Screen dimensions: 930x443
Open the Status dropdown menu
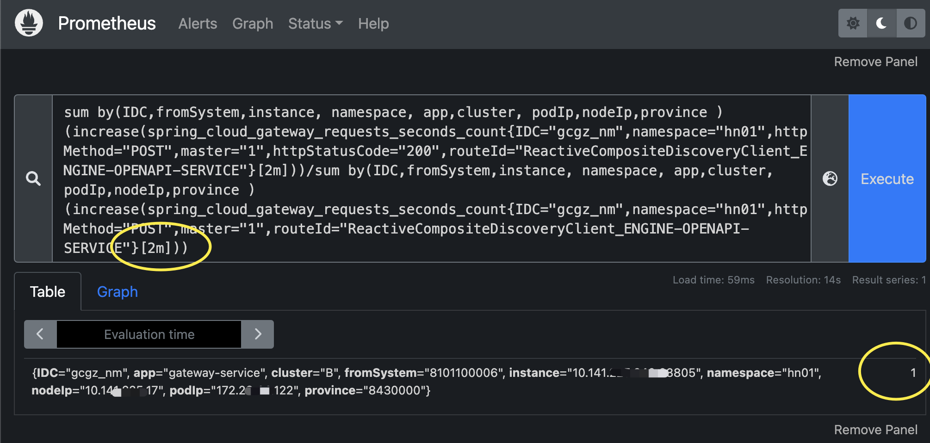pyautogui.click(x=316, y=24)
